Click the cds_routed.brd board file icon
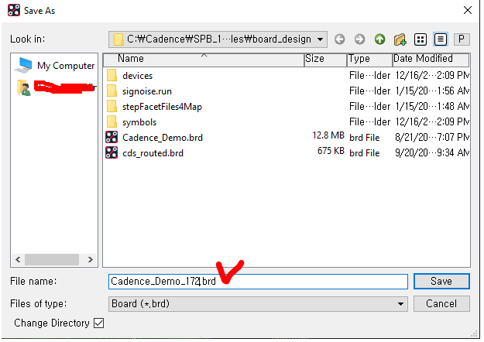484x342 pixels. [x=112, y=152]
